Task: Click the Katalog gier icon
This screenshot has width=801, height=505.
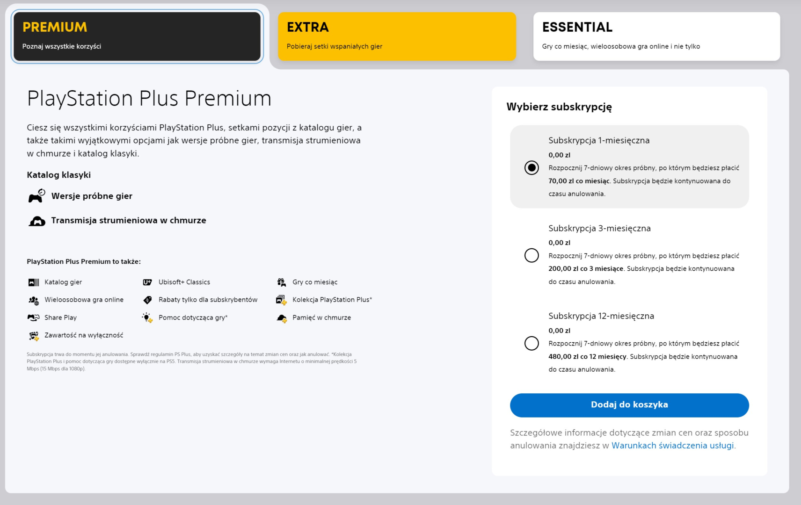Action: [x=34, y=282]
